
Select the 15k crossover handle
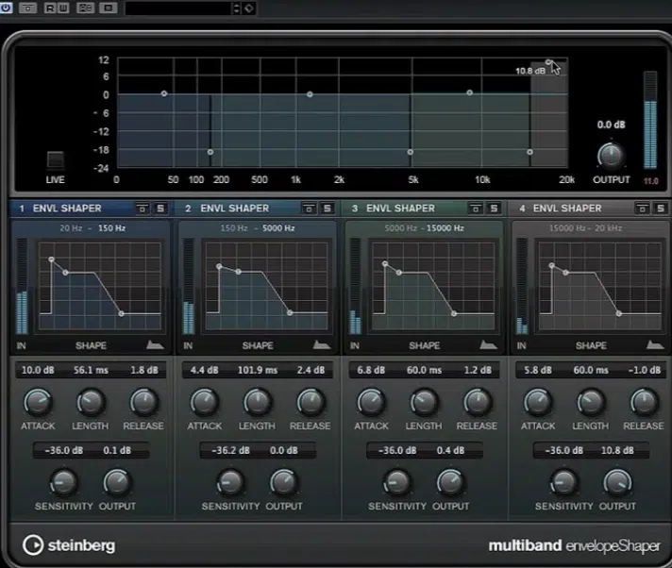pyautogui.click(x=529, y=152)
